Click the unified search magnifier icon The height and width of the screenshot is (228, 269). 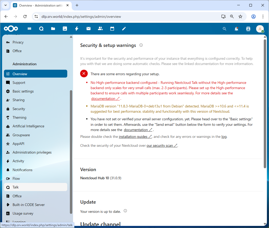224,29
